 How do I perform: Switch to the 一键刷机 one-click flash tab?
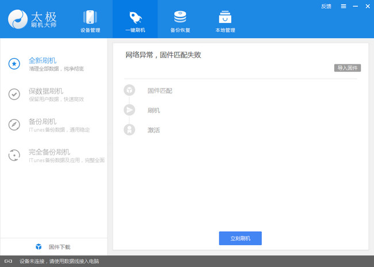pos(135,21)
